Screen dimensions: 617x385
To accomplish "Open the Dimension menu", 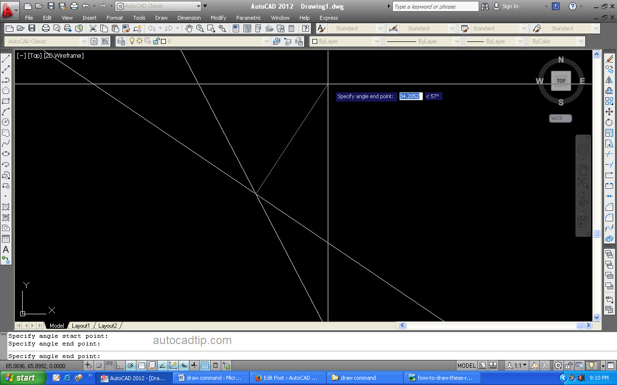I will point(189,18).
